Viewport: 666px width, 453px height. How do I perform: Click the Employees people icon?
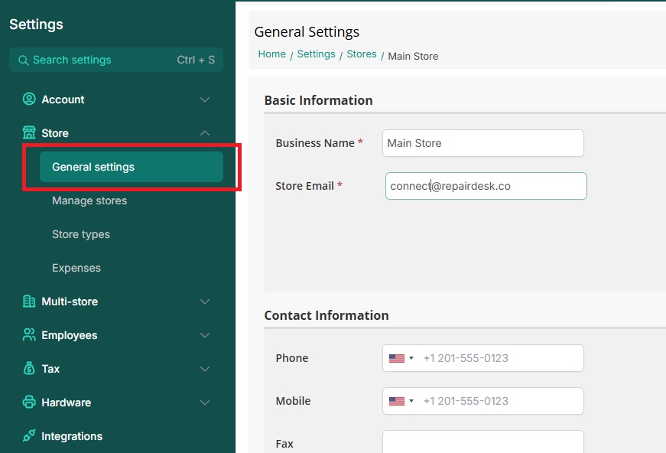click(29, 335)
